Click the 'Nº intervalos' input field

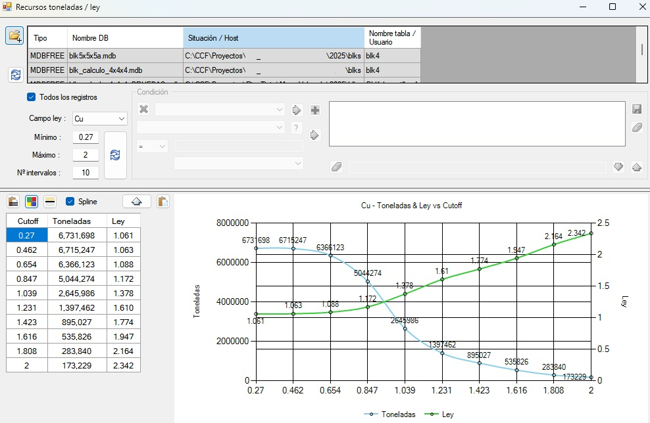point(86,173)
